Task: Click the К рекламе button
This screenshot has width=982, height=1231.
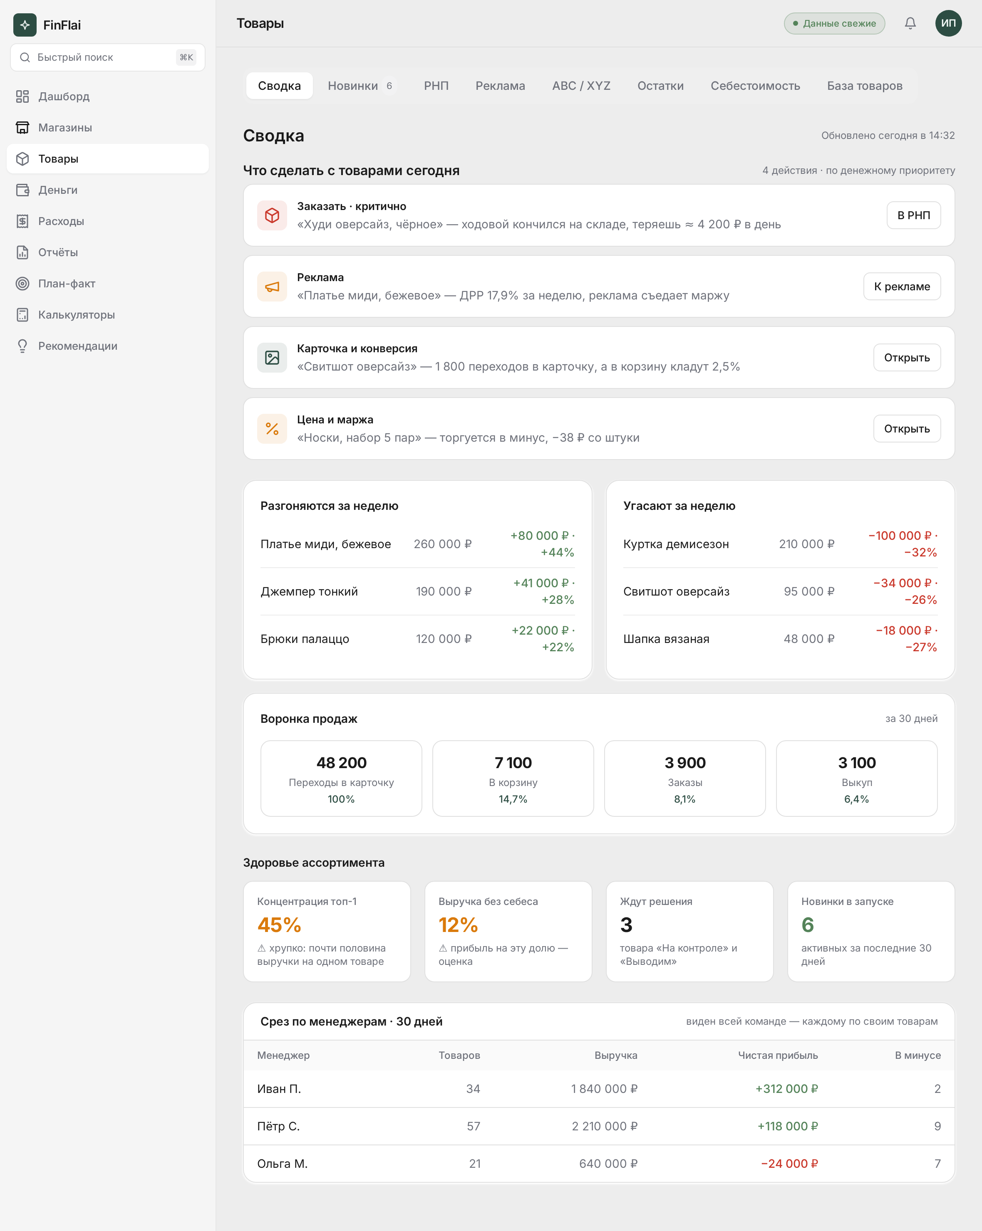Action: coord(901,287)
